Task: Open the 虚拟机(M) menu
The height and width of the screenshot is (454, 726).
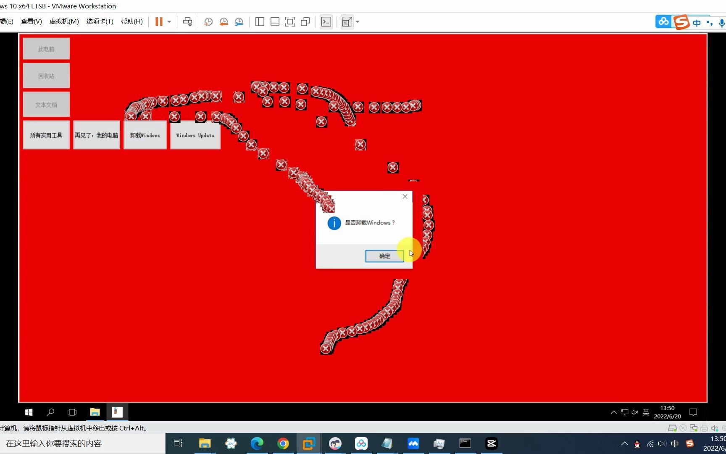Action: 64,21
